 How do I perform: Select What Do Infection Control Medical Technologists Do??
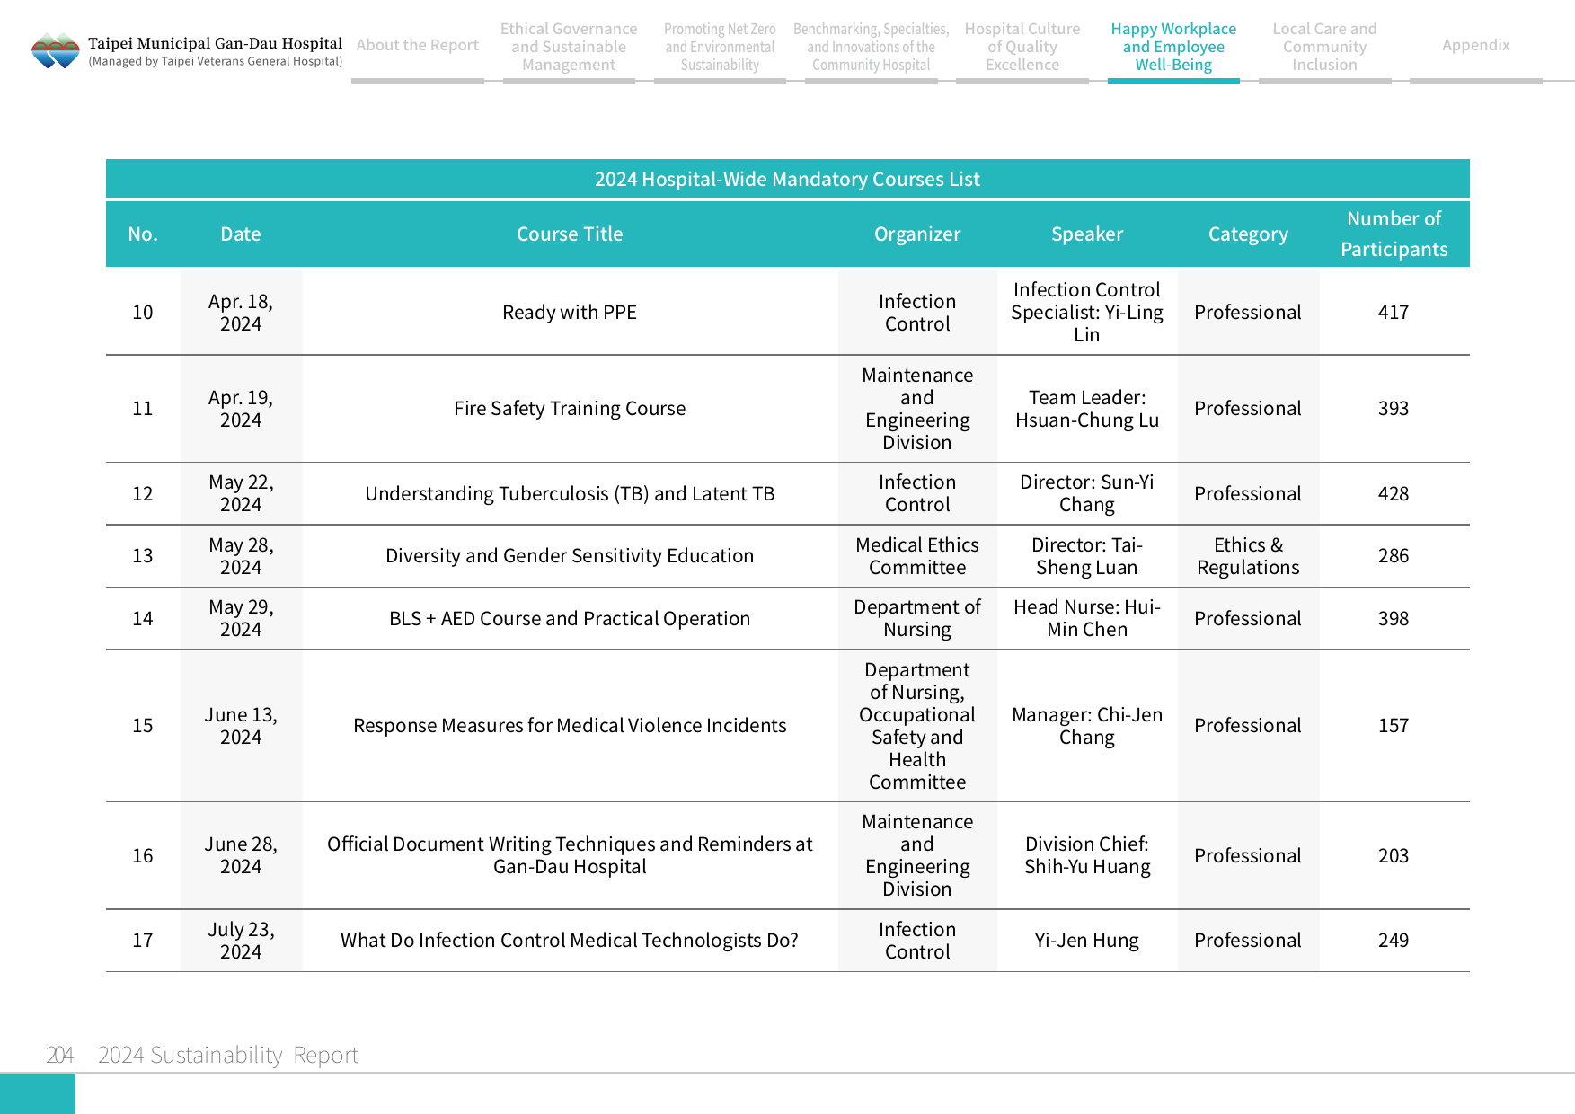[570, 940]
